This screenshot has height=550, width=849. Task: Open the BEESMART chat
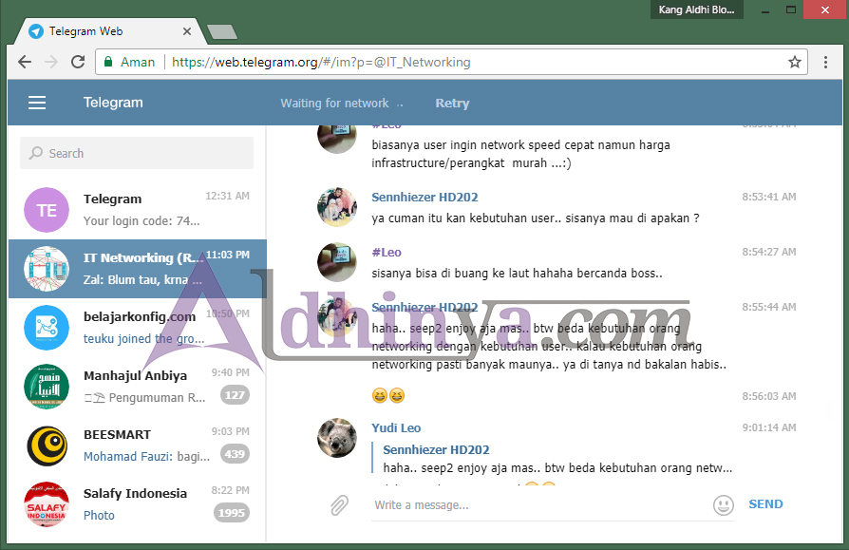137,446
